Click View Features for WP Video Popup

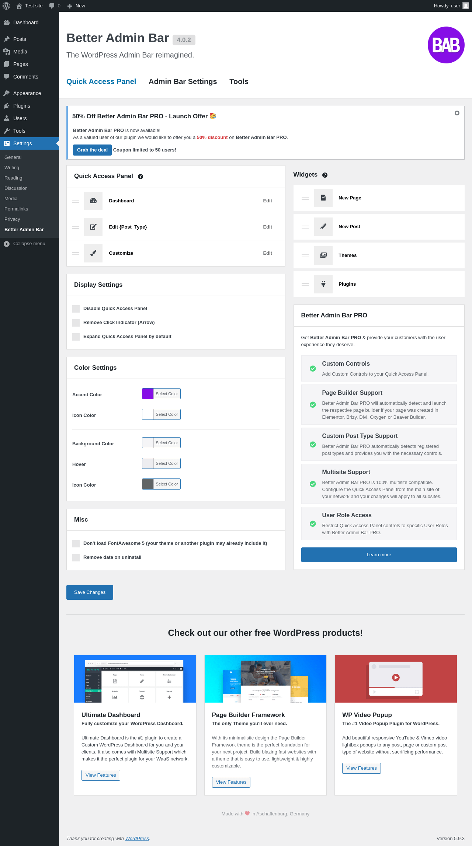(361, 768)
